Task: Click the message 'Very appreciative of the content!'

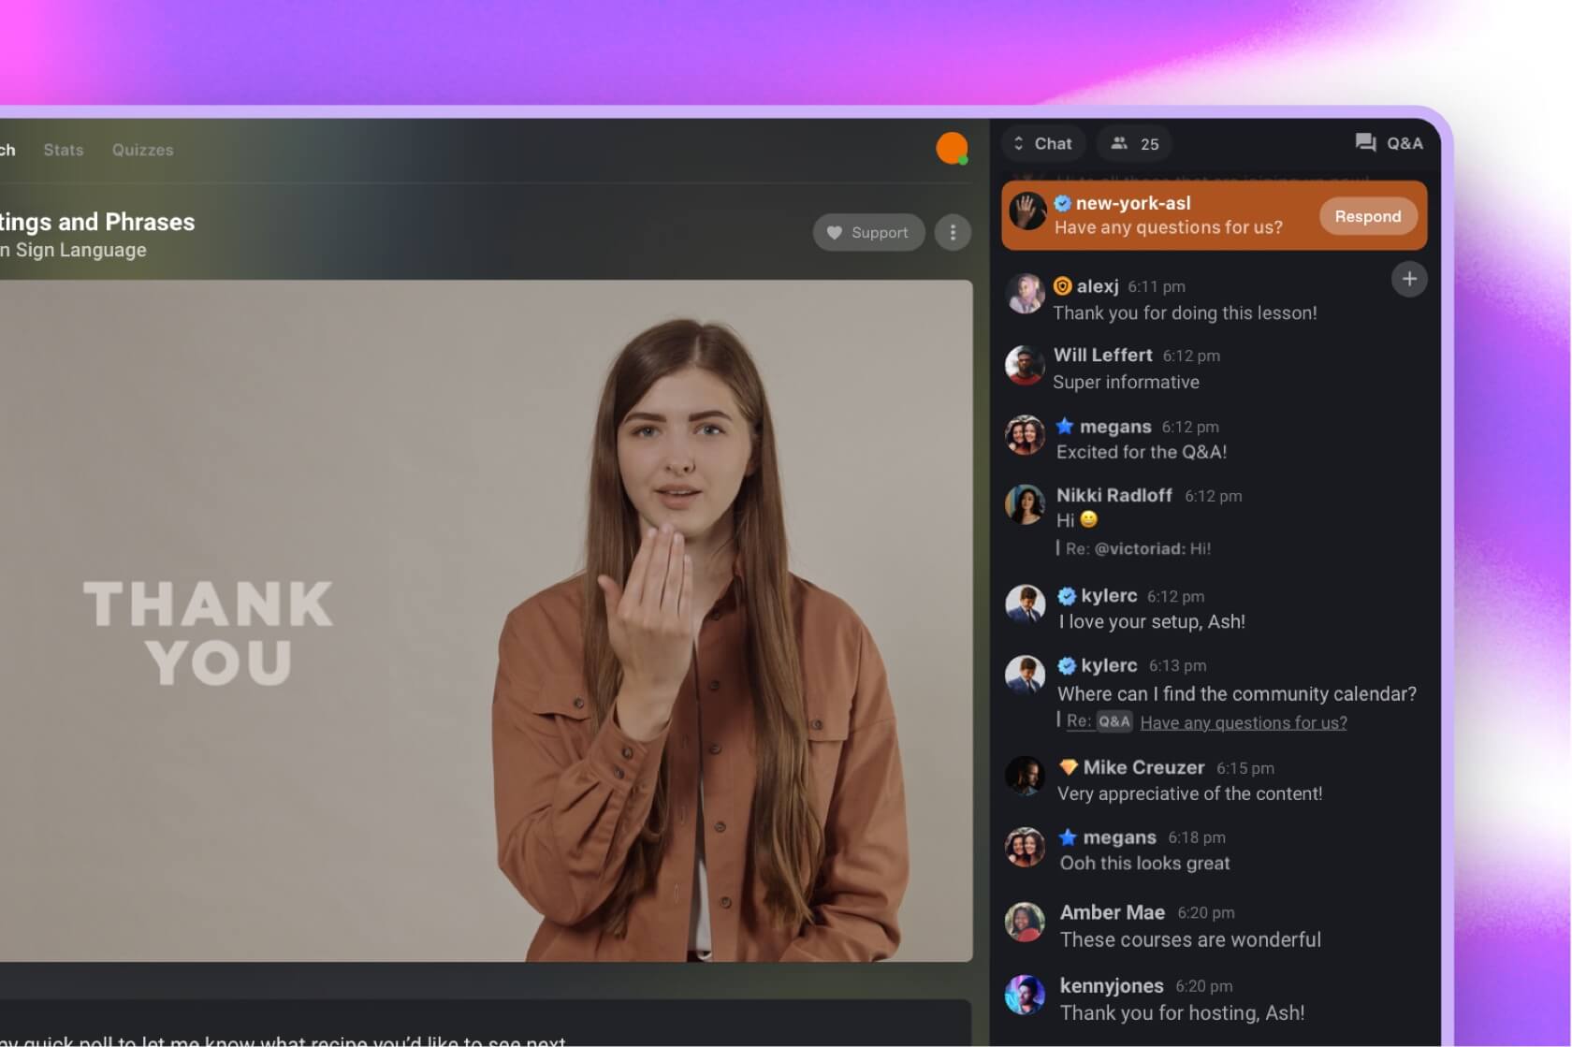Action: tap(1189, 793)
